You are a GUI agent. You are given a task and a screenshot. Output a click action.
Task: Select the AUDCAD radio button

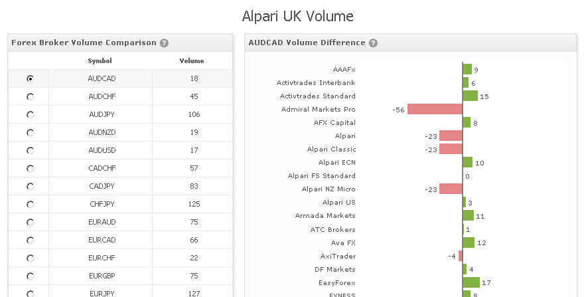tap(30, 78)
